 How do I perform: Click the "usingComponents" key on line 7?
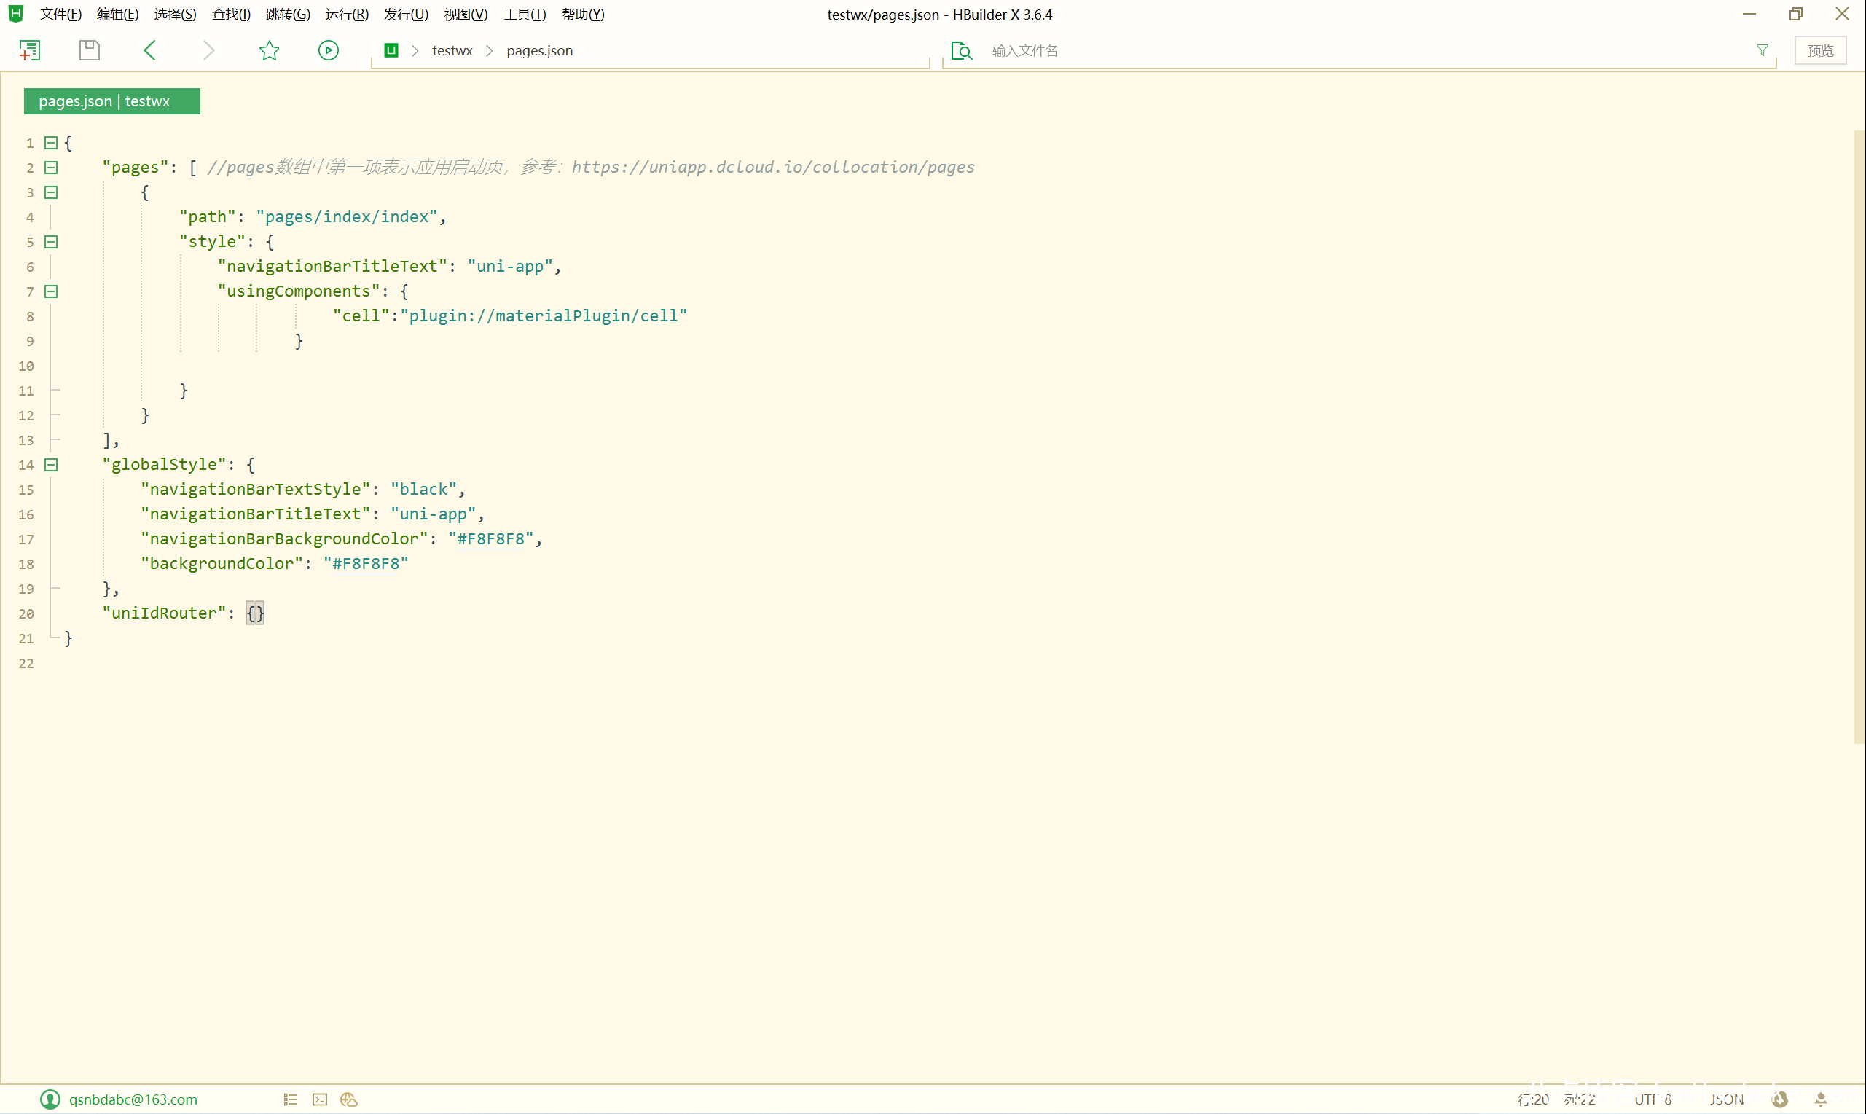click(x=299, y=291)
